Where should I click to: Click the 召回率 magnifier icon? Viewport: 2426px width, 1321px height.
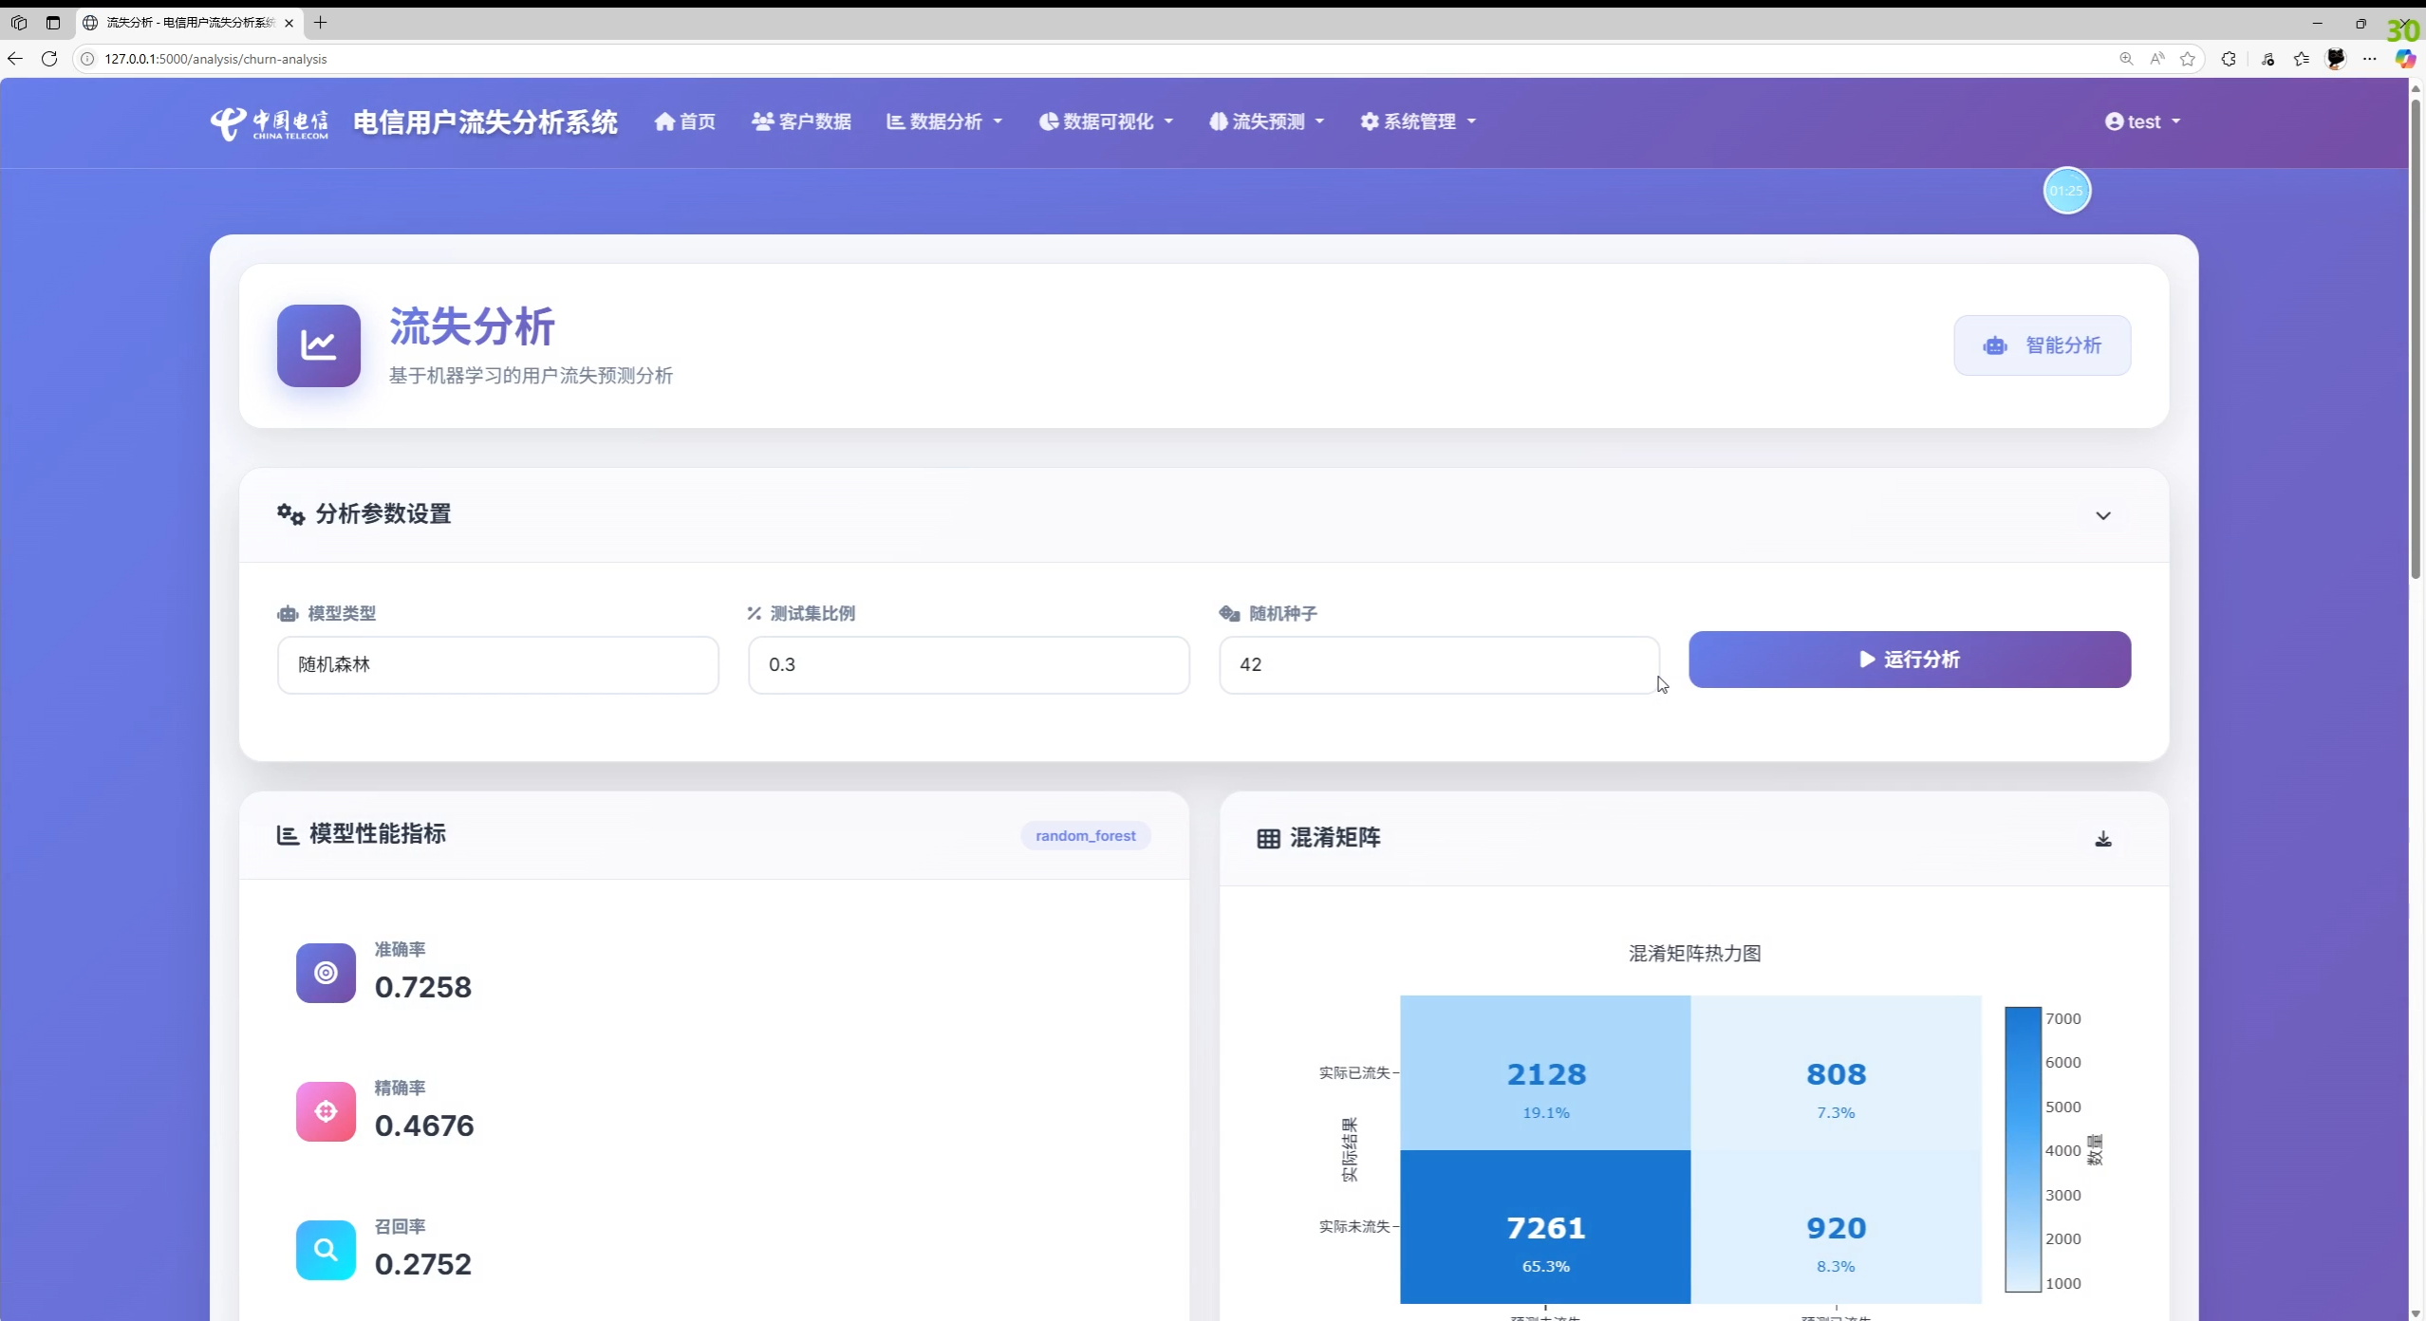pos(326,1250)
